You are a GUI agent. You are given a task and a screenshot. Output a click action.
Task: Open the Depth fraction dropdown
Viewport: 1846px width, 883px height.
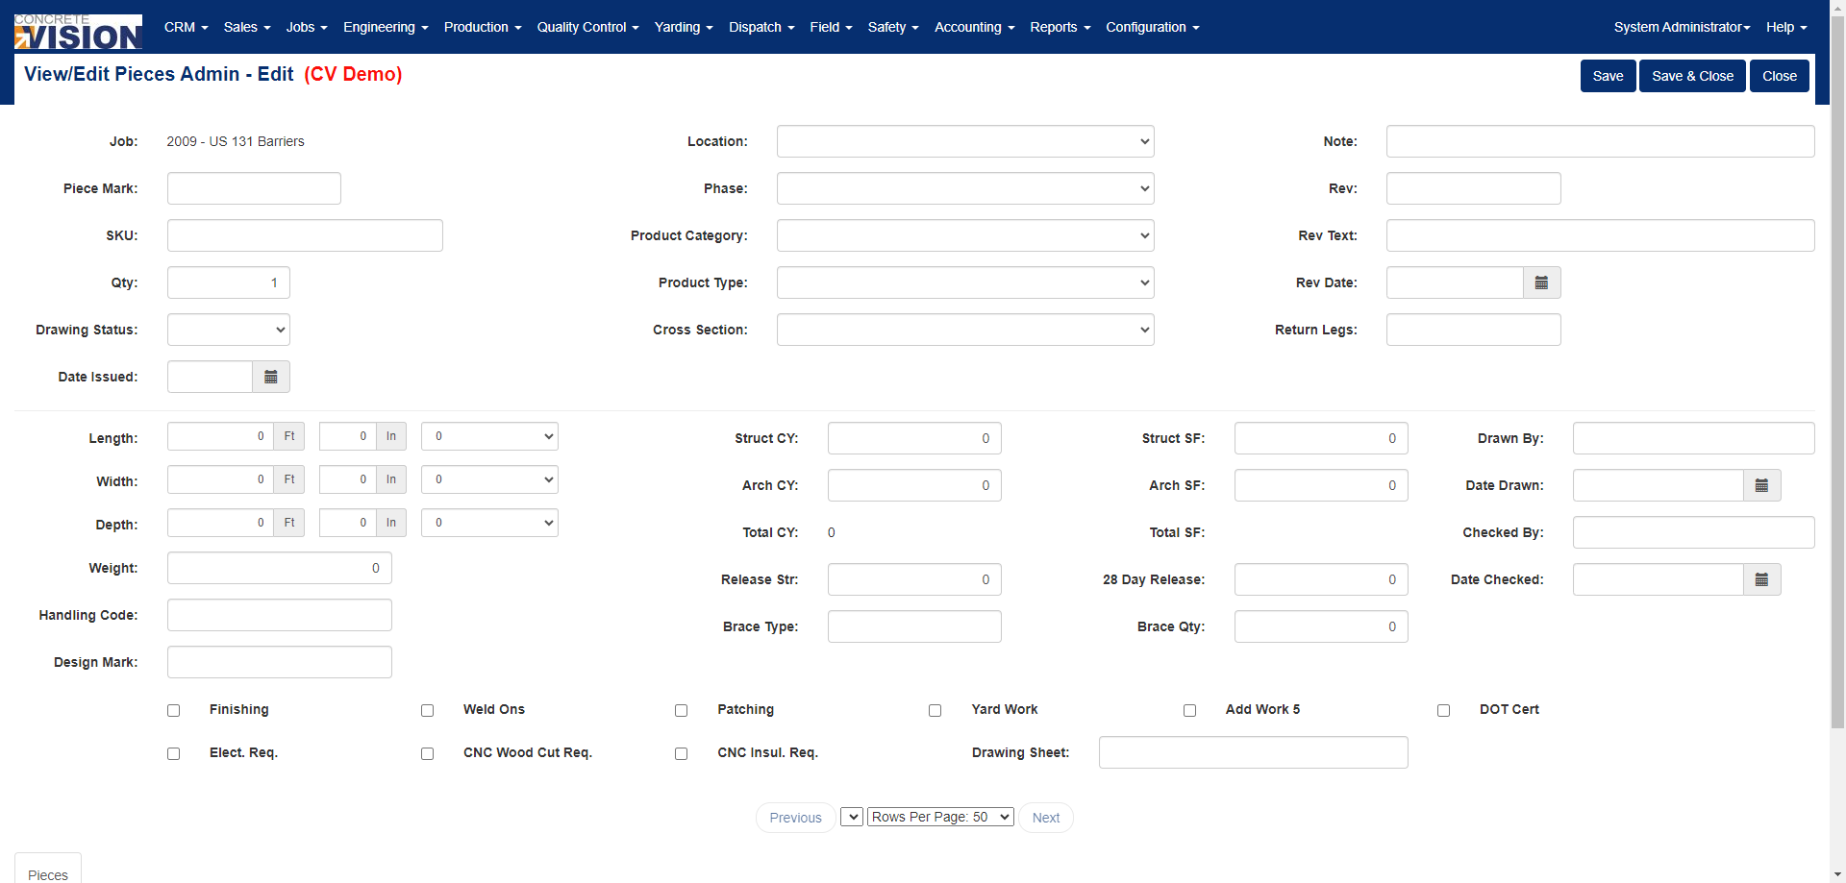tap(489, 523)
